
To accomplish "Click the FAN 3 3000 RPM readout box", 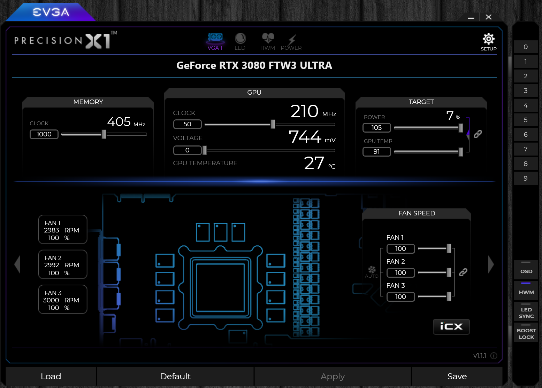I will coord(63,300).
